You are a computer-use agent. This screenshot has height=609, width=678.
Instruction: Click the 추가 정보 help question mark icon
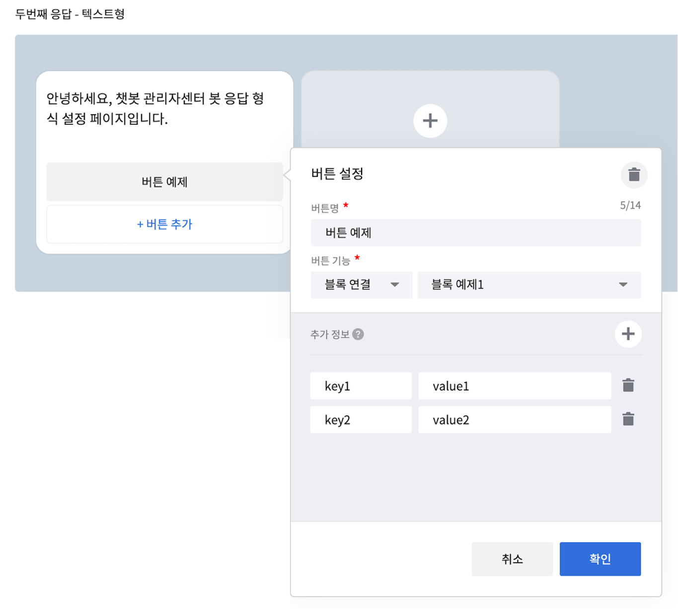click(x=358, y=334)
